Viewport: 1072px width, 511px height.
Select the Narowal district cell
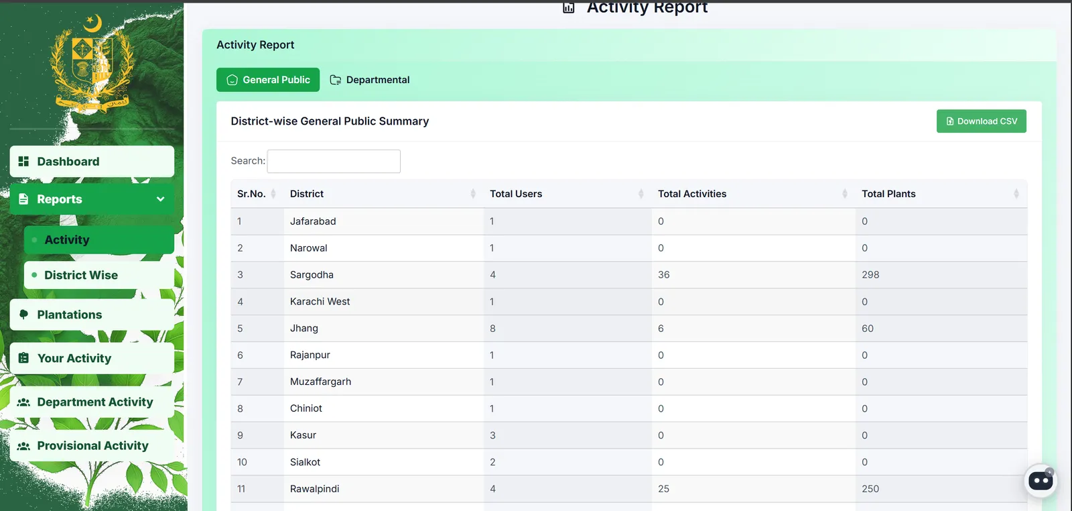pyautogui.click(x=383, y=248)
